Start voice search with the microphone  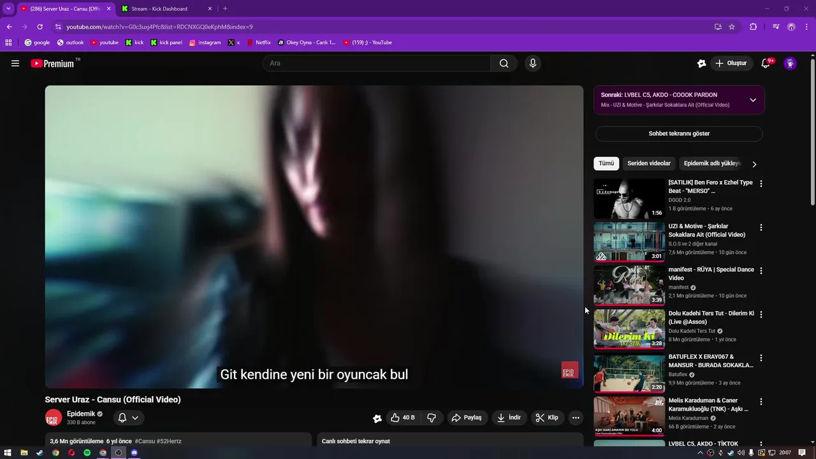point(533,63)
